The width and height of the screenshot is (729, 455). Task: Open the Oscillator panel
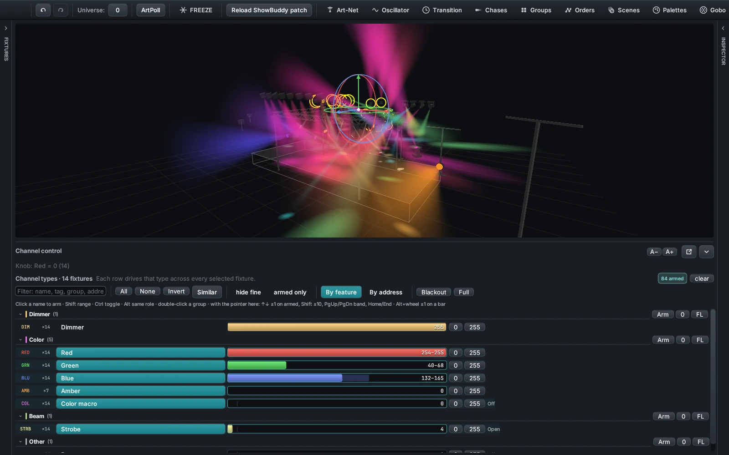point(390,10)
